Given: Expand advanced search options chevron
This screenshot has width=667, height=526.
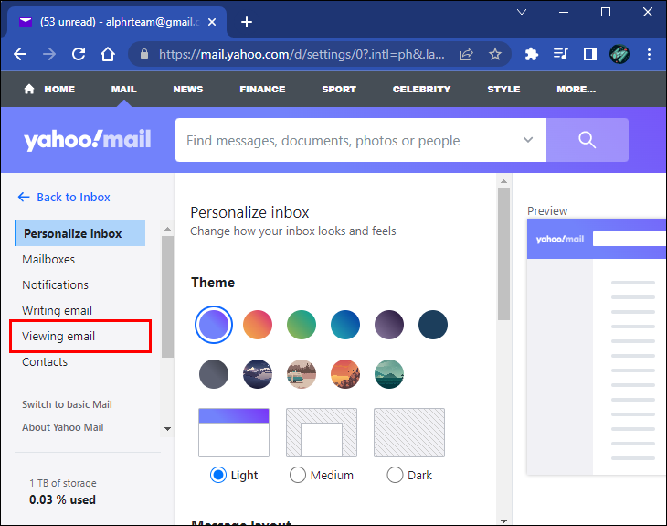Looking at the screenshot, I should tap(528, 140).
